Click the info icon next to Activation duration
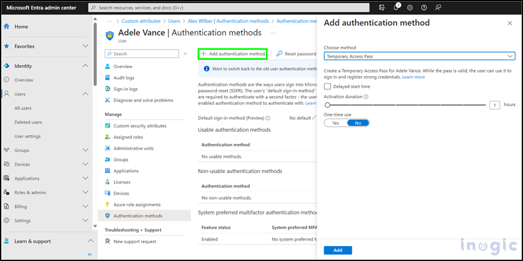 366,96
